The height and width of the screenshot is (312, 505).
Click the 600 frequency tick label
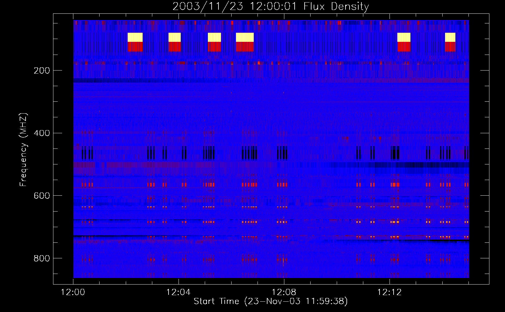tap(42, 196)
